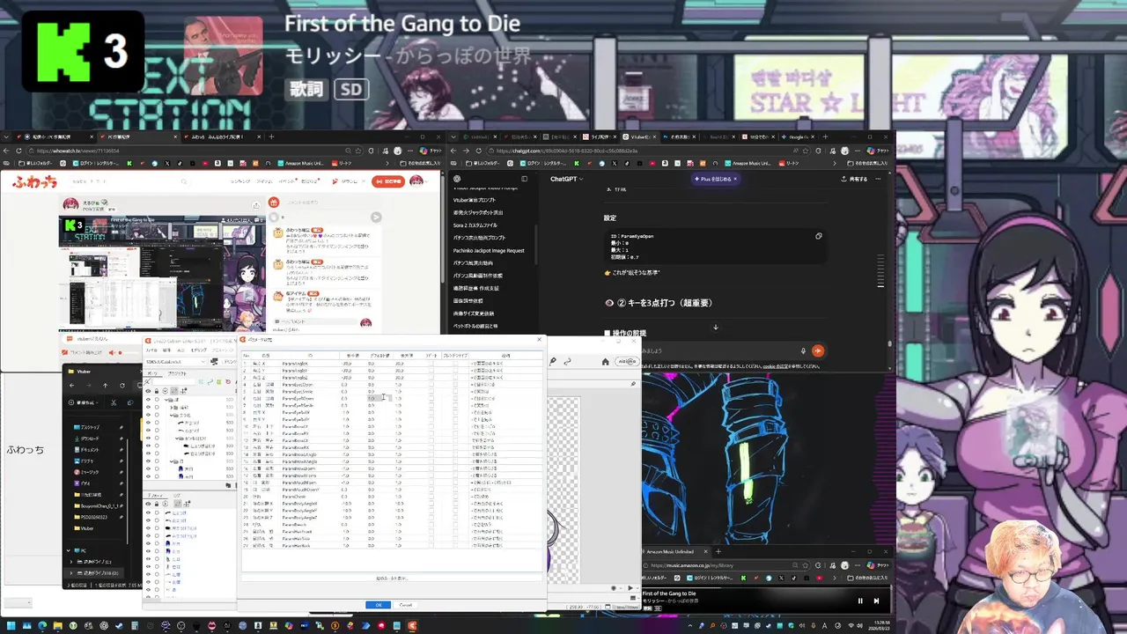1127x634 pixels.
Task: Click the Cut scissors icon in Explorer
Action: point(114,402)
